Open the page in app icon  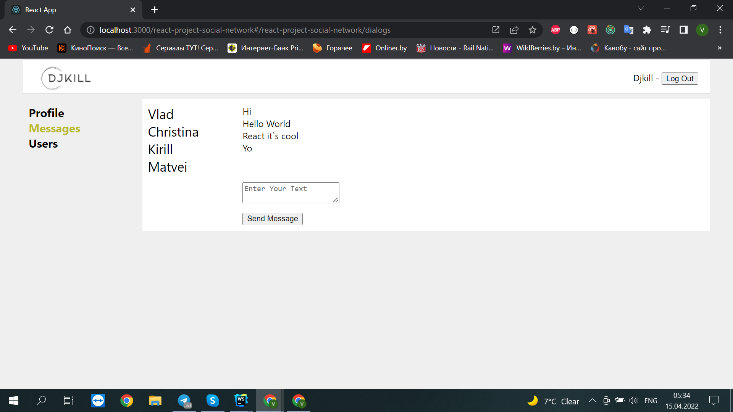496,30
